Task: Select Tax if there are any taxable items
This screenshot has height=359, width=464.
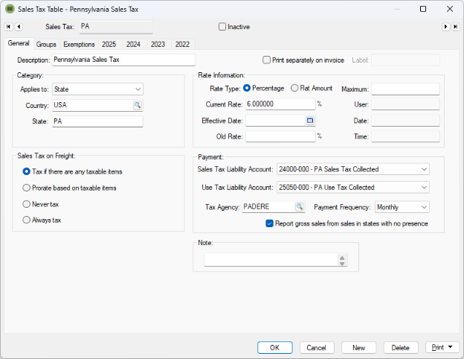Action: coord(27,171)
